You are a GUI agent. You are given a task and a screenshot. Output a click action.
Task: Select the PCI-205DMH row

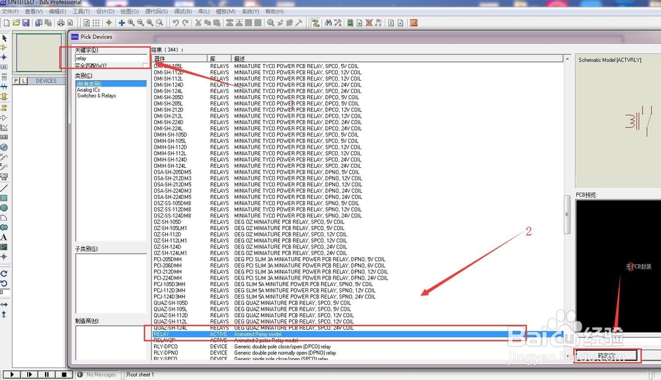pos(357,259)
